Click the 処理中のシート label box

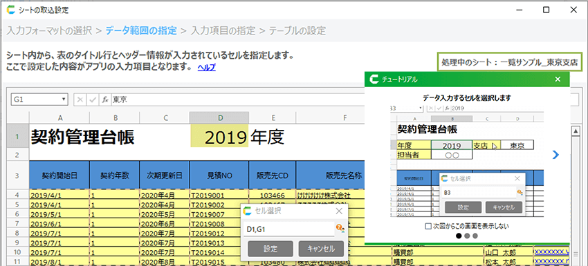click(x=510, y=61)
